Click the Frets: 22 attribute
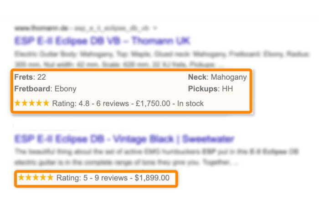The height and width of the screenshot is (205, 319). [30, 77]
